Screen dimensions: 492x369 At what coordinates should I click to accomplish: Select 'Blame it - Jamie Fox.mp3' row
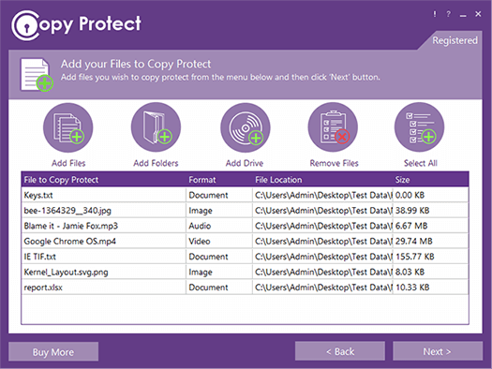coord(245,226)
